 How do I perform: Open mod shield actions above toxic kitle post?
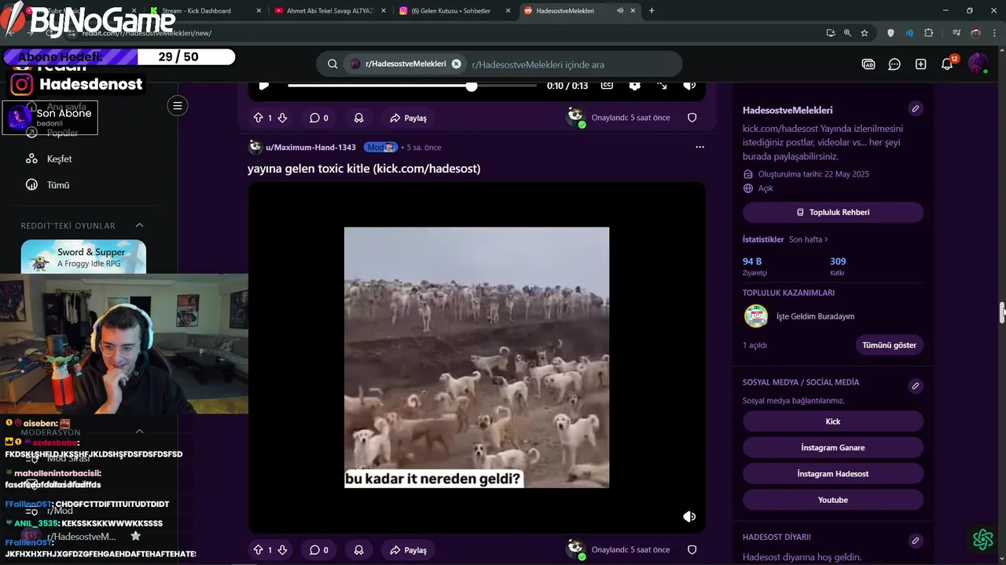point(692,118)
